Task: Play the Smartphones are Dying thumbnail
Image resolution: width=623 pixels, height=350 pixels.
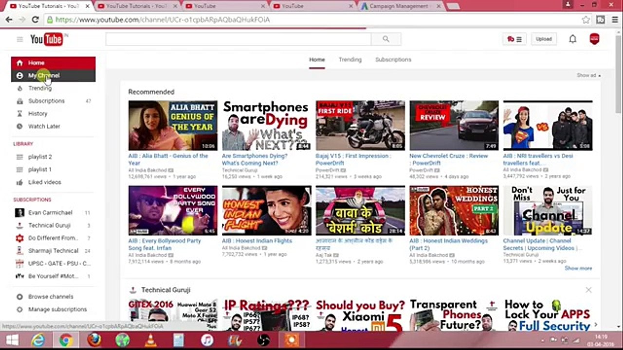Action: pos(266,125)
